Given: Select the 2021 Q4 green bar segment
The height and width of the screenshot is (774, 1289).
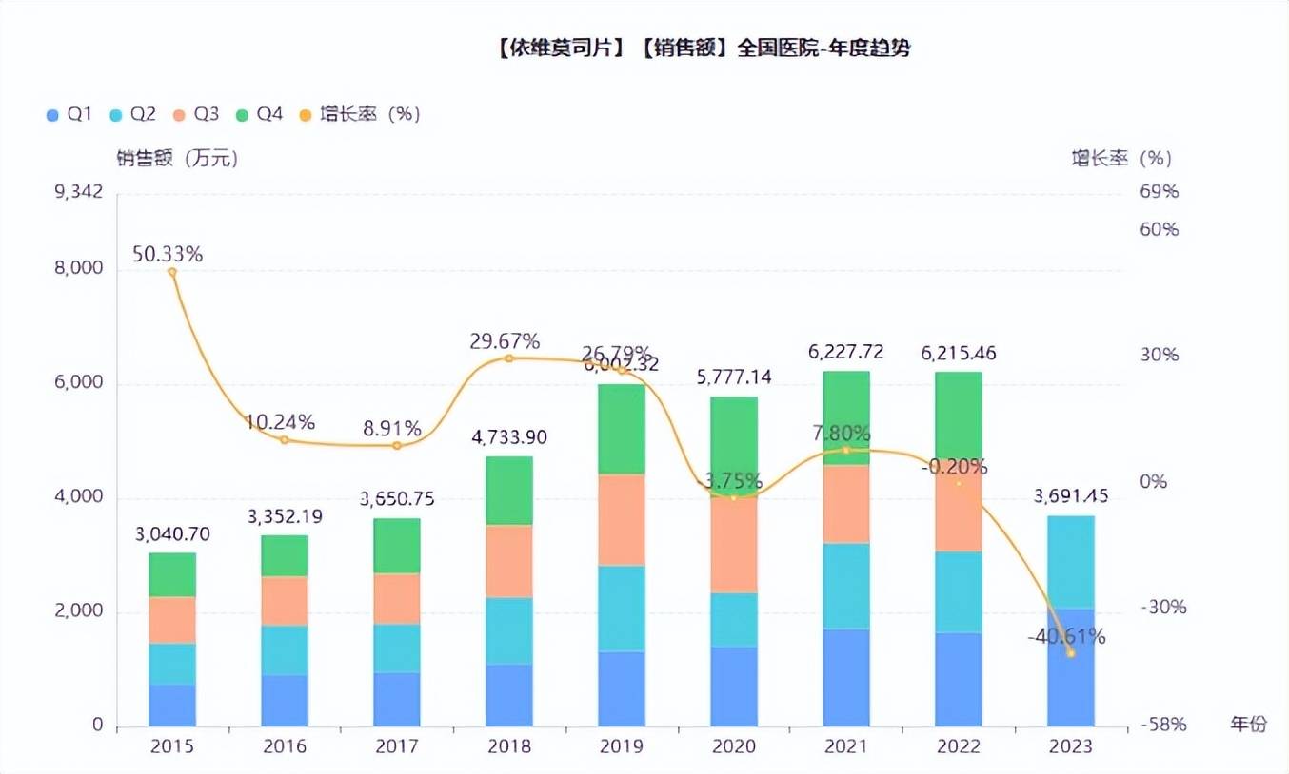Looking at the screenshot, I should point(846,418).
